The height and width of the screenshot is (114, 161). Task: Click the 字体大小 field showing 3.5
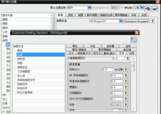coord(108,69)
